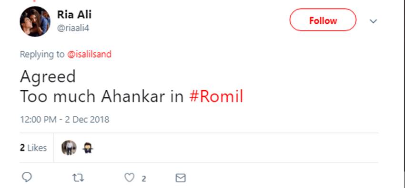The width and height of the screenshot is (405, 188).
Task: Retweet this tweet using the retweet icon
Action: coord(78,178)
